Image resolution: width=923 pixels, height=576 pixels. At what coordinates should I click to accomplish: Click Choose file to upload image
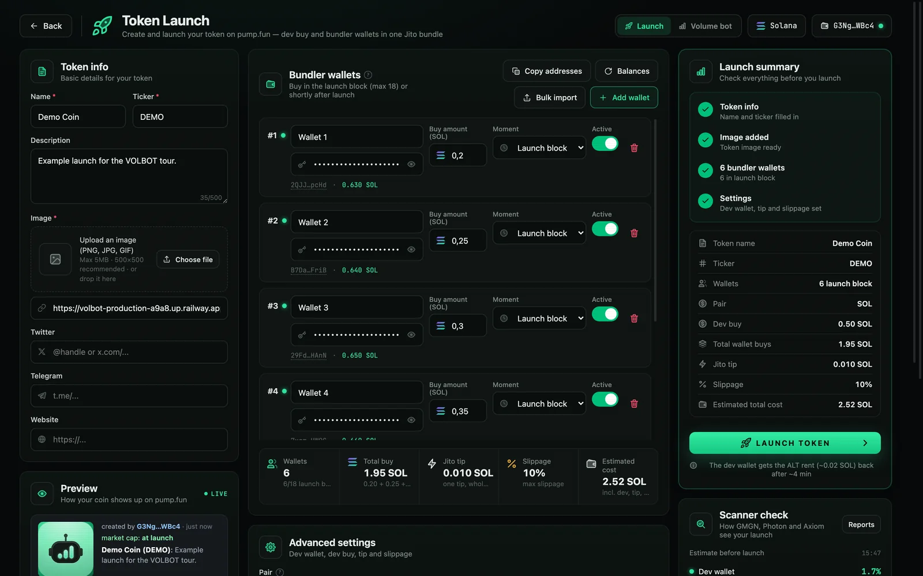[188, 259]
